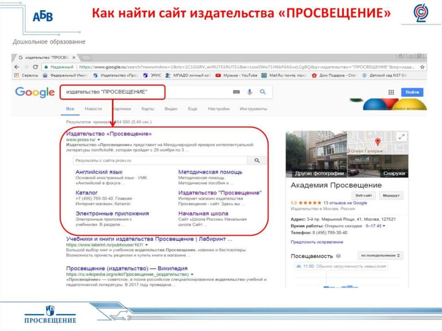The width and height of the screenshot is (442, 331).
Task: Open the 'по понедельникам' day dropdown
Action: (380, 255)
